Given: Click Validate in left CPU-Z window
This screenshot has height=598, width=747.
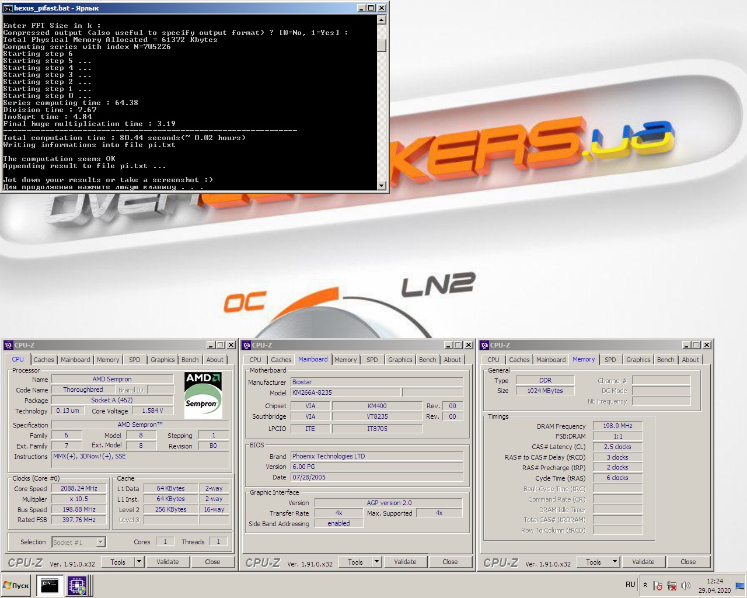Looking at the screenshot, I should pyautogui.click(x=167, y=562).
